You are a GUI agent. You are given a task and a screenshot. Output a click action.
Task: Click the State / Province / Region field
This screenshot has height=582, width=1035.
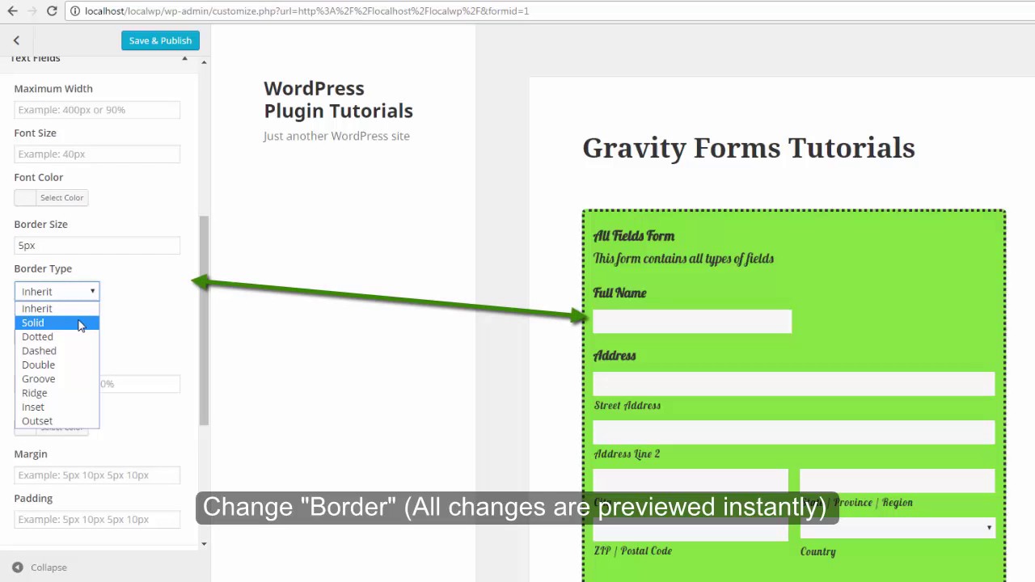tap(898, 481)
